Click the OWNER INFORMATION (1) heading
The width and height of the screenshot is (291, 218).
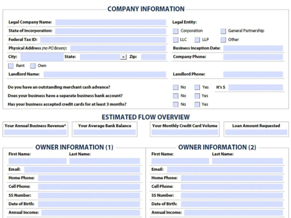[x=74, y=147]
